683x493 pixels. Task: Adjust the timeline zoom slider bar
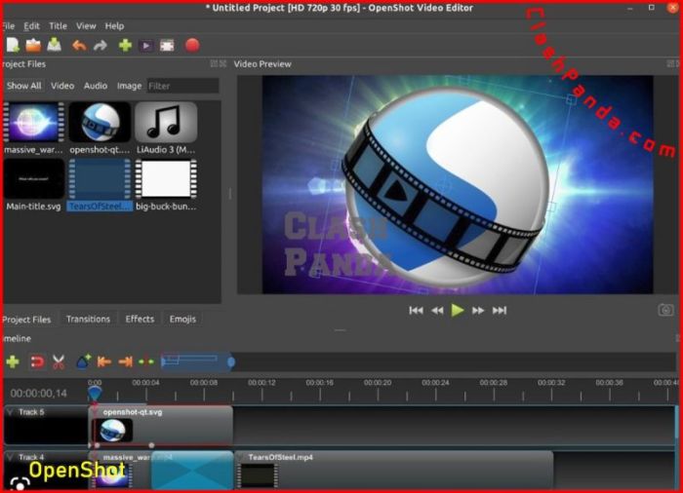pos(198,361)
